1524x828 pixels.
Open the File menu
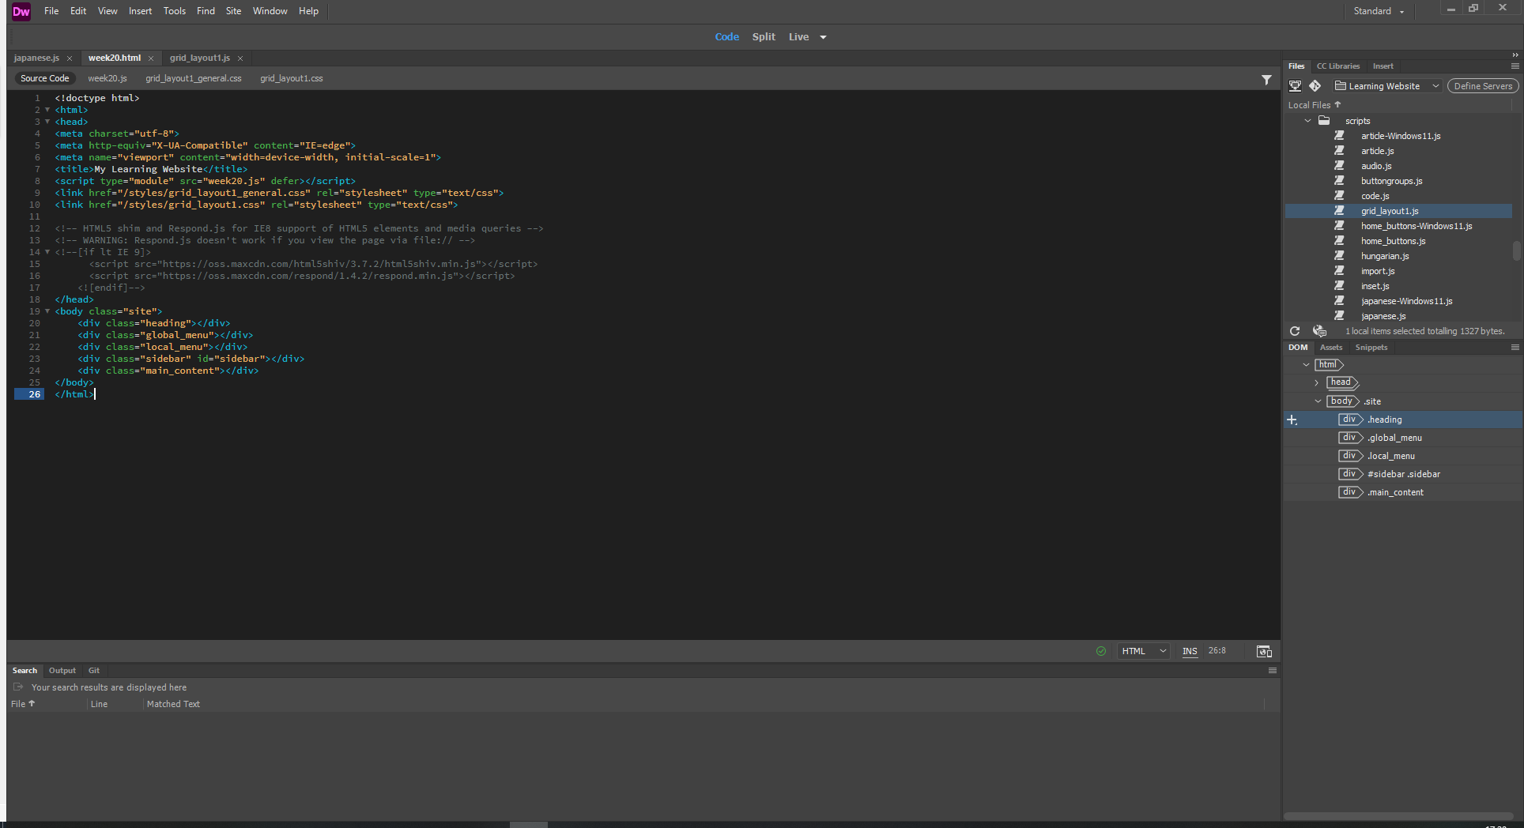click(51, 11)
